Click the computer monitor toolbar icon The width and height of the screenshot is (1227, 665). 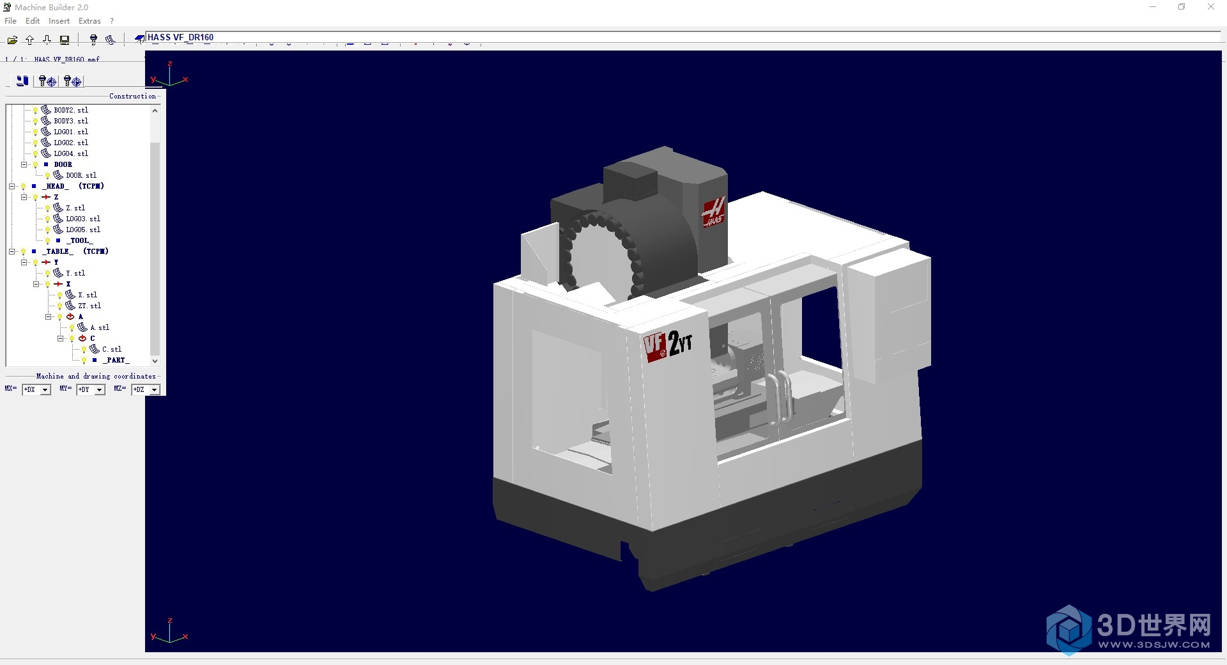click(x=65, y=40)
